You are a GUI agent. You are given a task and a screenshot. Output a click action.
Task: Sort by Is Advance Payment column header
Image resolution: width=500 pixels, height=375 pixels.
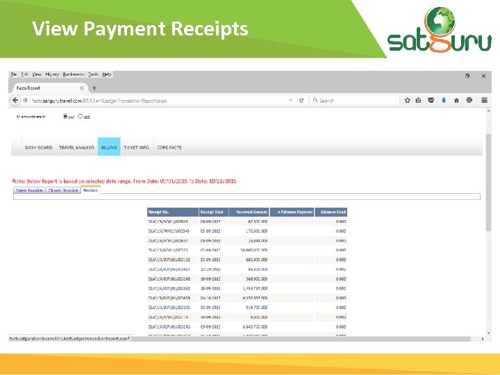pyautogui.click(x=292, y=212)
